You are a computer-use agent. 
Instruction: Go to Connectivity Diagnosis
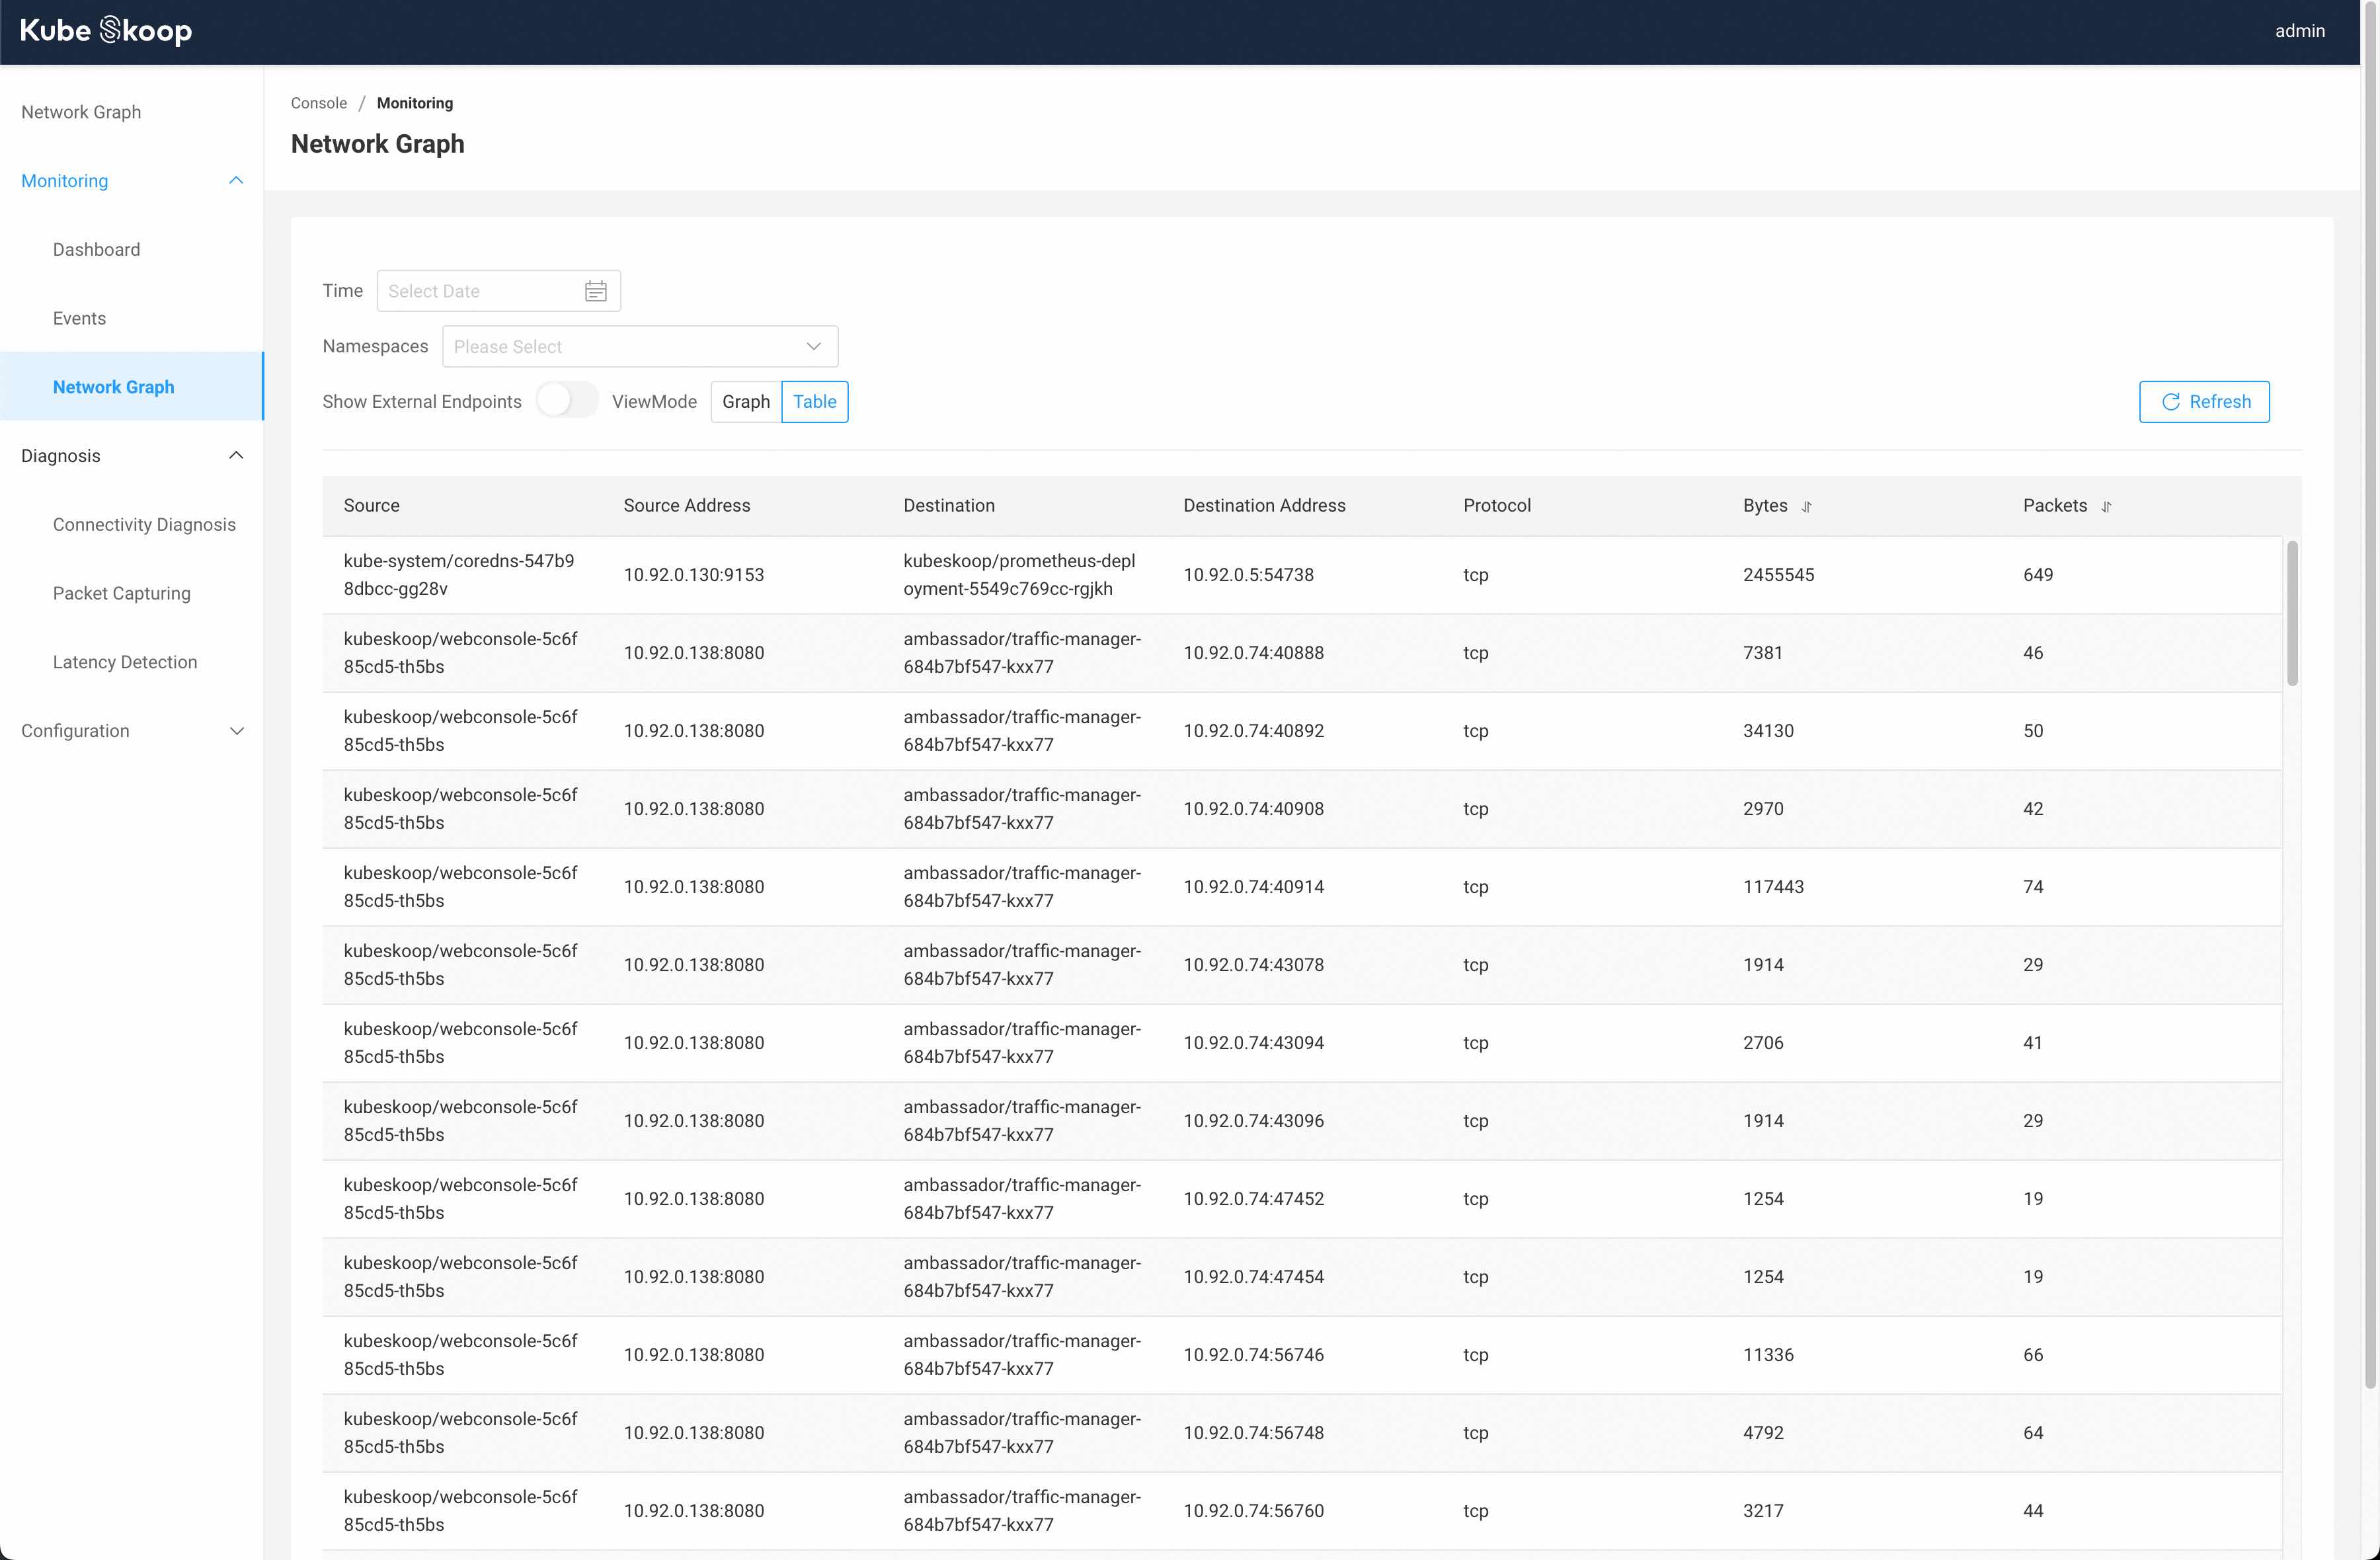144,525
